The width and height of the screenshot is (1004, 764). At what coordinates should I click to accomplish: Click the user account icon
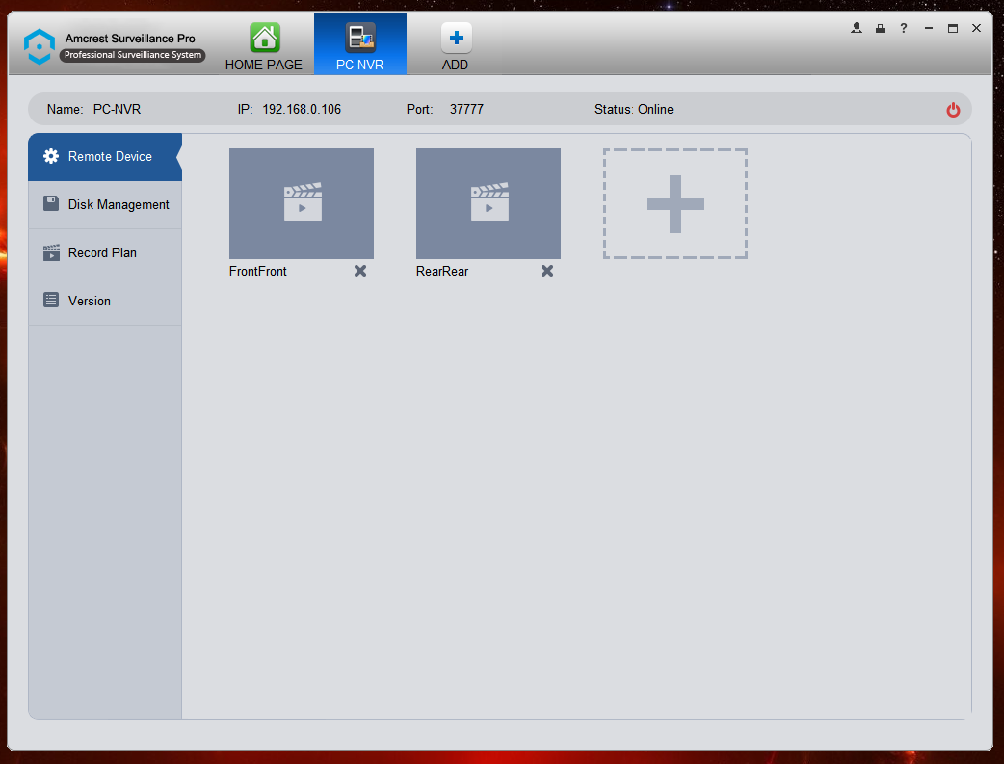(x=856, y=28)
